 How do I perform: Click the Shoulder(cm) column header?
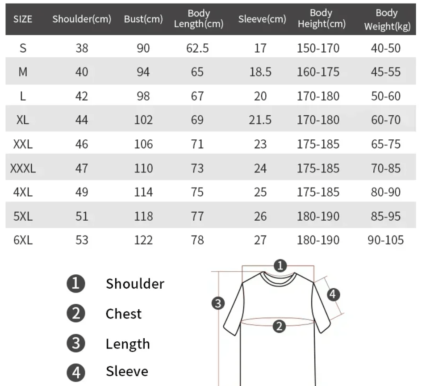point(82,19)
